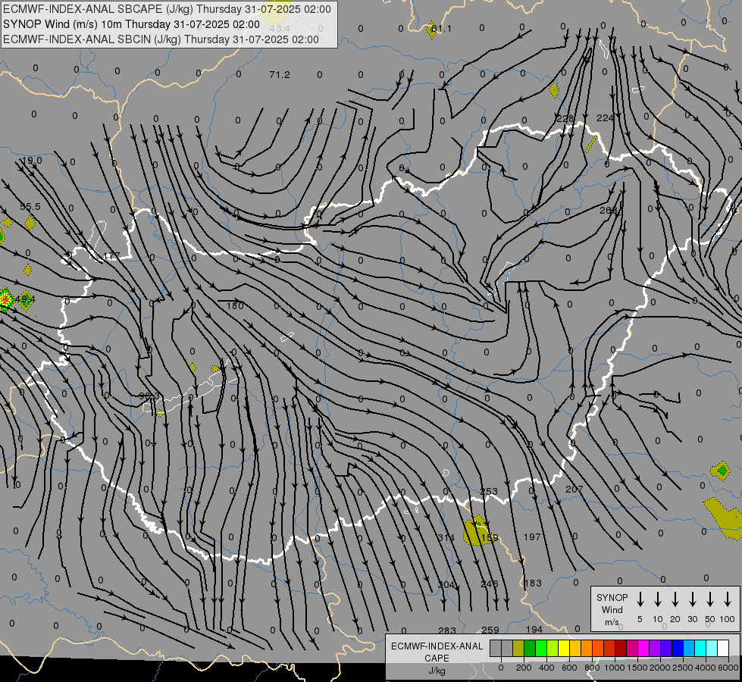Image resolution: width=742 pixels, height=682 pixels.
Task: Click the yellow-green diamond beside 61.1
Action: point(431,30)
